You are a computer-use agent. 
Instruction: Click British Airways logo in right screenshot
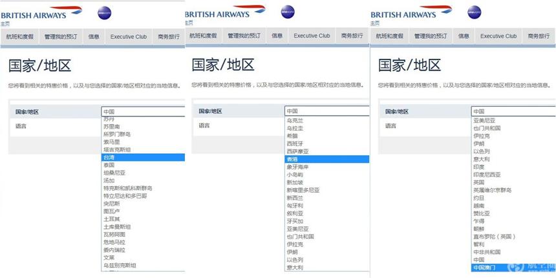tap(411, 12)
